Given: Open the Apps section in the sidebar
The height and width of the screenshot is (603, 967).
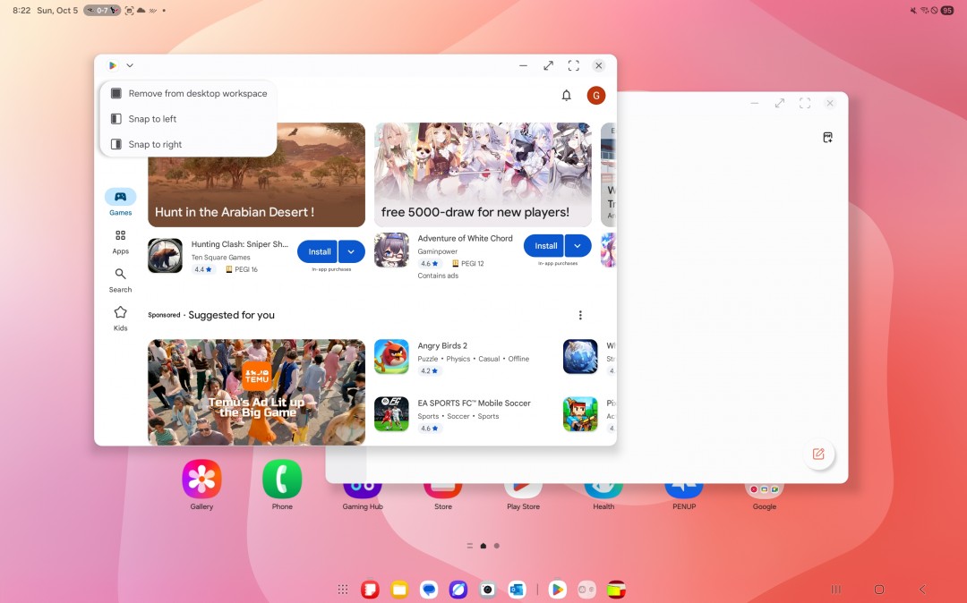Looking at the screenshot, I should coord(120,242).
